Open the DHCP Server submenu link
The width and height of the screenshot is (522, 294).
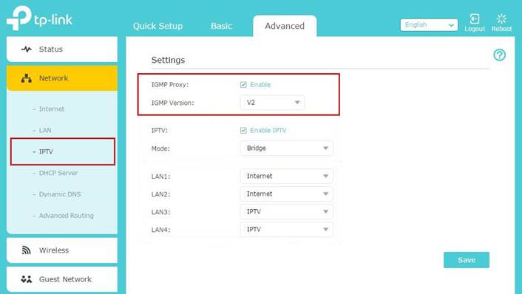pyautogui.click(x=58, y=173)
